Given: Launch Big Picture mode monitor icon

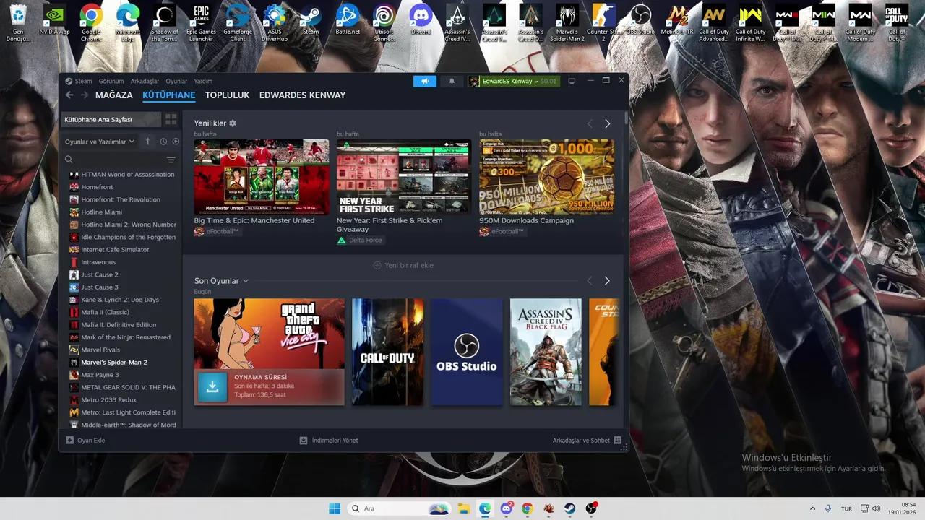Looking at the screenshot, I should pos(572,81).
